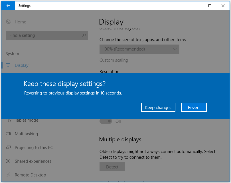Click the back arrow icon

pyautogui.click(x=8, y=6)
